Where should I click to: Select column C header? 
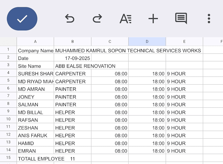(110, 42)
